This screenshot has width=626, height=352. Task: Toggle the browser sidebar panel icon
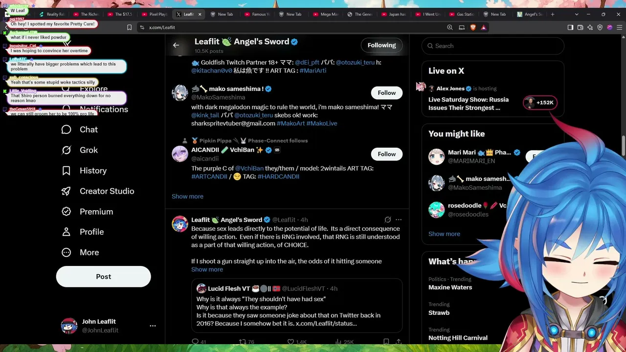click(x=570, y=27)
